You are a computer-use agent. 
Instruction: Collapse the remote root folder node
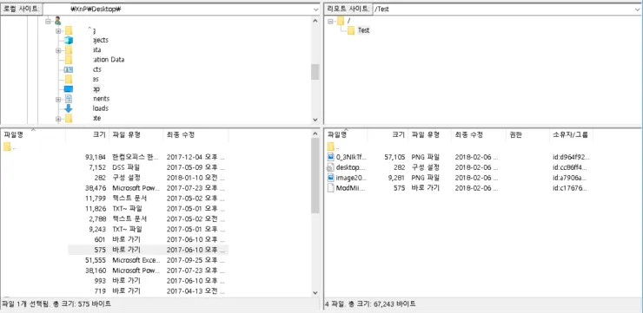(x=330, y=21)
